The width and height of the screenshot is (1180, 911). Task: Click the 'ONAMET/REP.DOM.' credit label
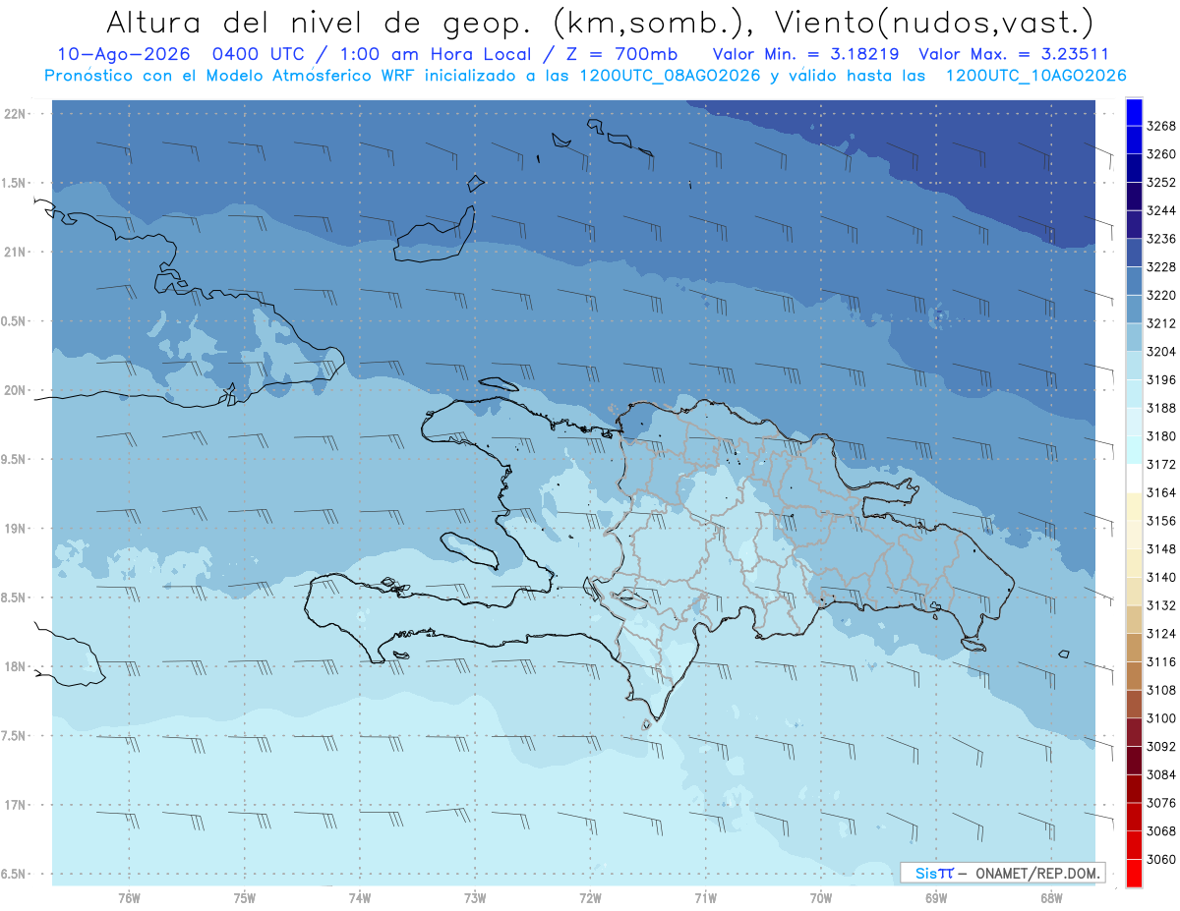click(x=1036, y=873)
